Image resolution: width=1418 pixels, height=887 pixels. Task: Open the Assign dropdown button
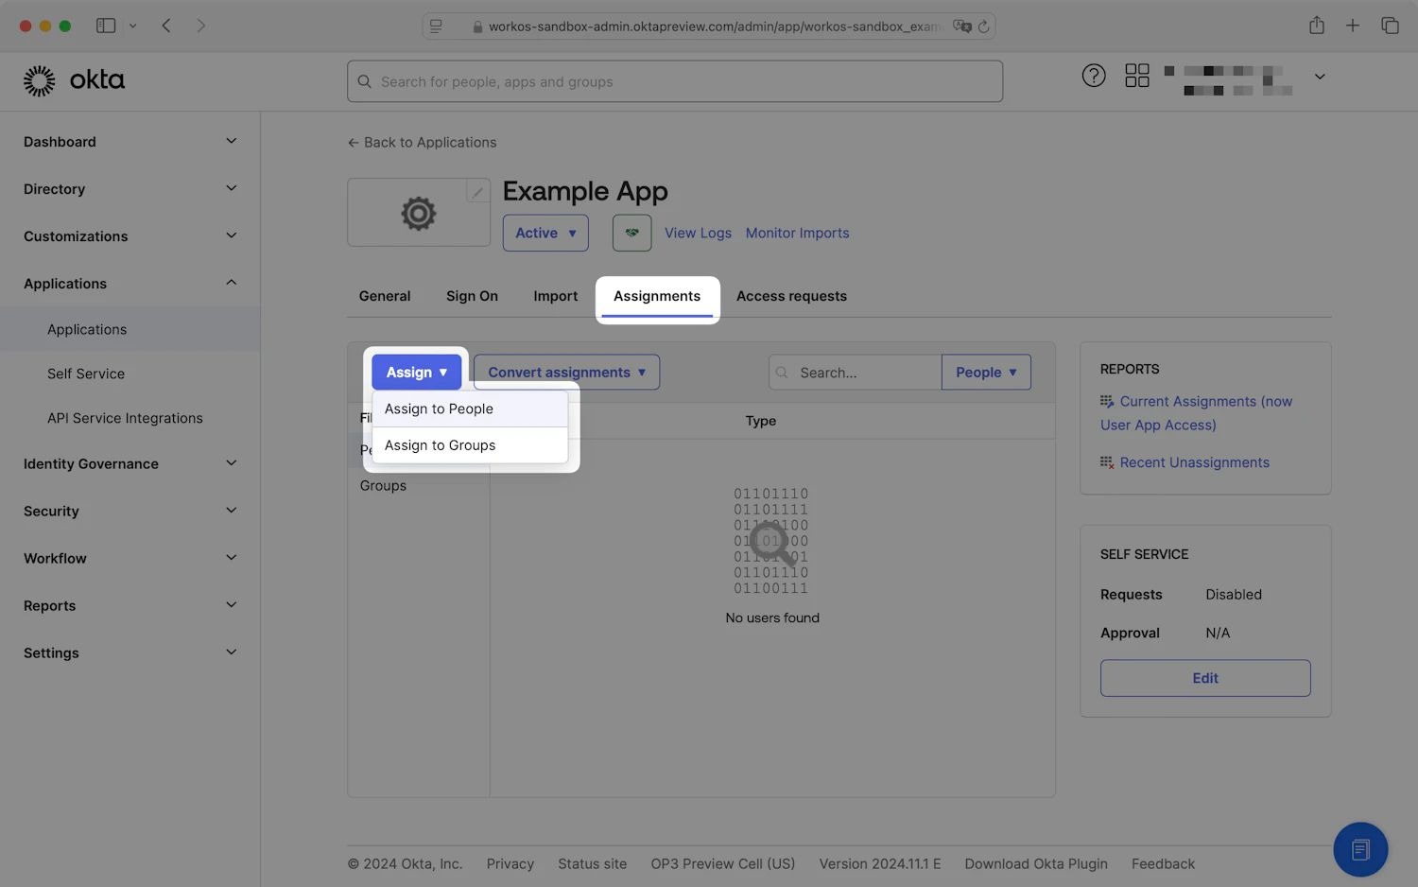pos(416,373)
